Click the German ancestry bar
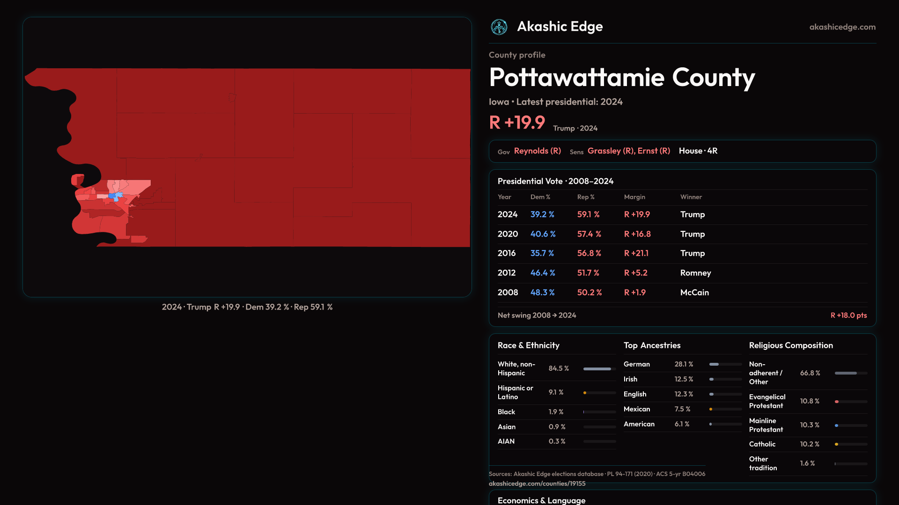899x505 pixels. point(714,364)
